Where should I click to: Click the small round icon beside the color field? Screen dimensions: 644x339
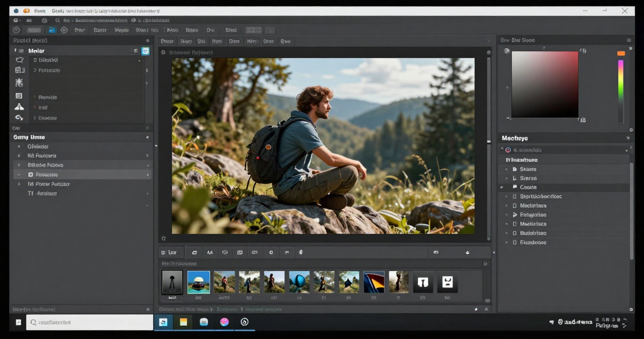point(507,51)
